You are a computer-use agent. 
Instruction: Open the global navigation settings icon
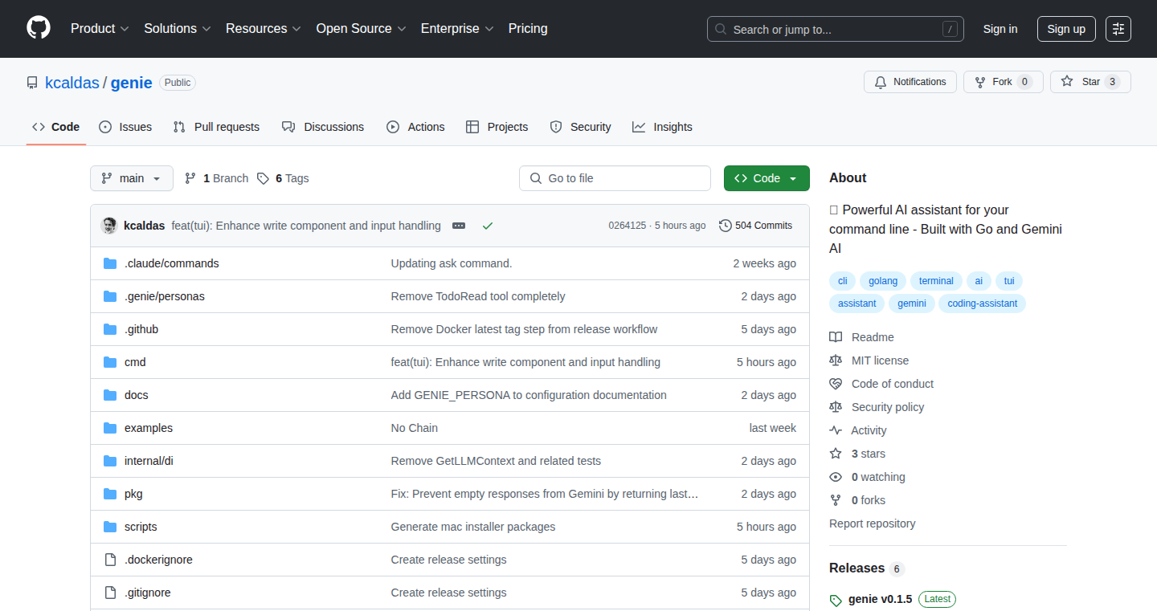(x=1118, y=29)
